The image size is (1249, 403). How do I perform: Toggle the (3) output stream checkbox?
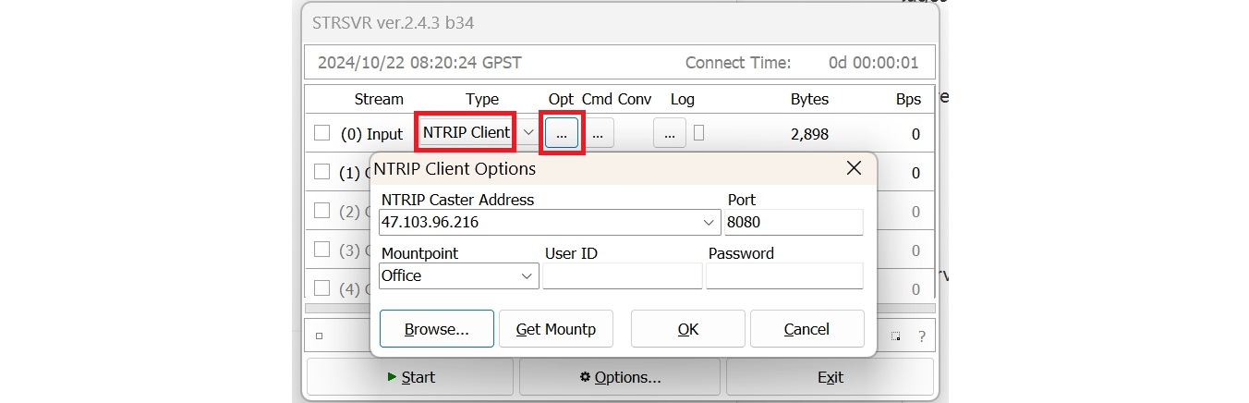[x=321, y=250]
